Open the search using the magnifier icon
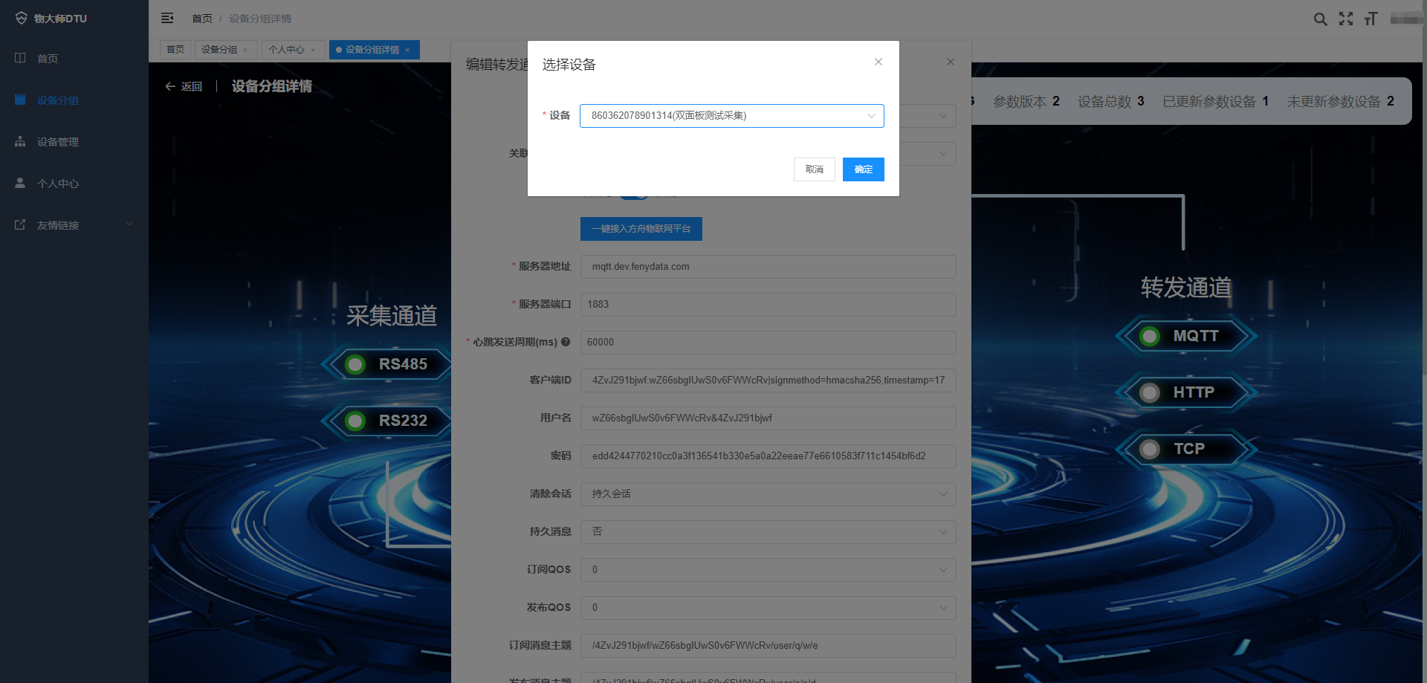Image resolution: width=1427 pixels, height=683 pixels. (1321, 19)
